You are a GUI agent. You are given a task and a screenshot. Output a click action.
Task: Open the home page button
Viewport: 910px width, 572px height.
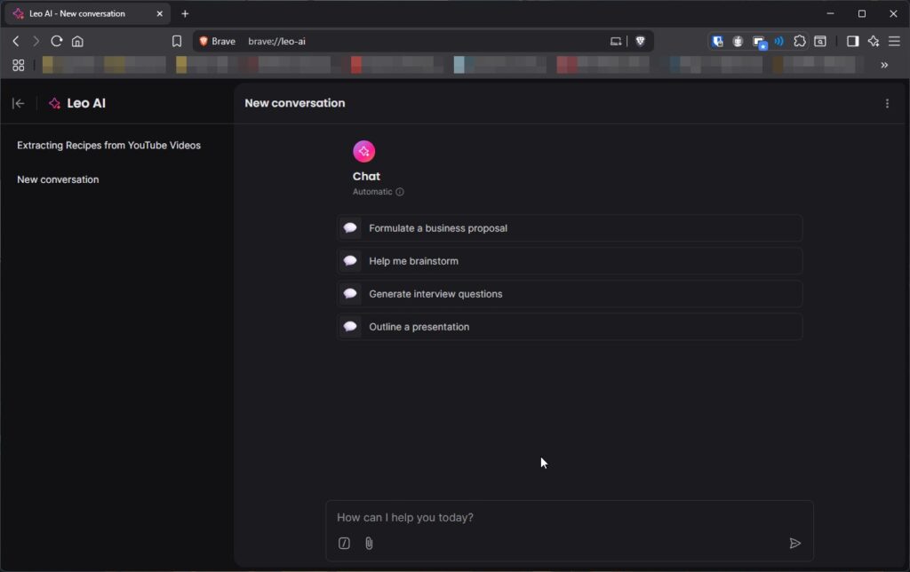[77, 41]
